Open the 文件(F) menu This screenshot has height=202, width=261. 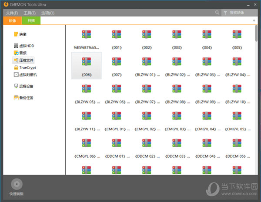click(12, 13)
